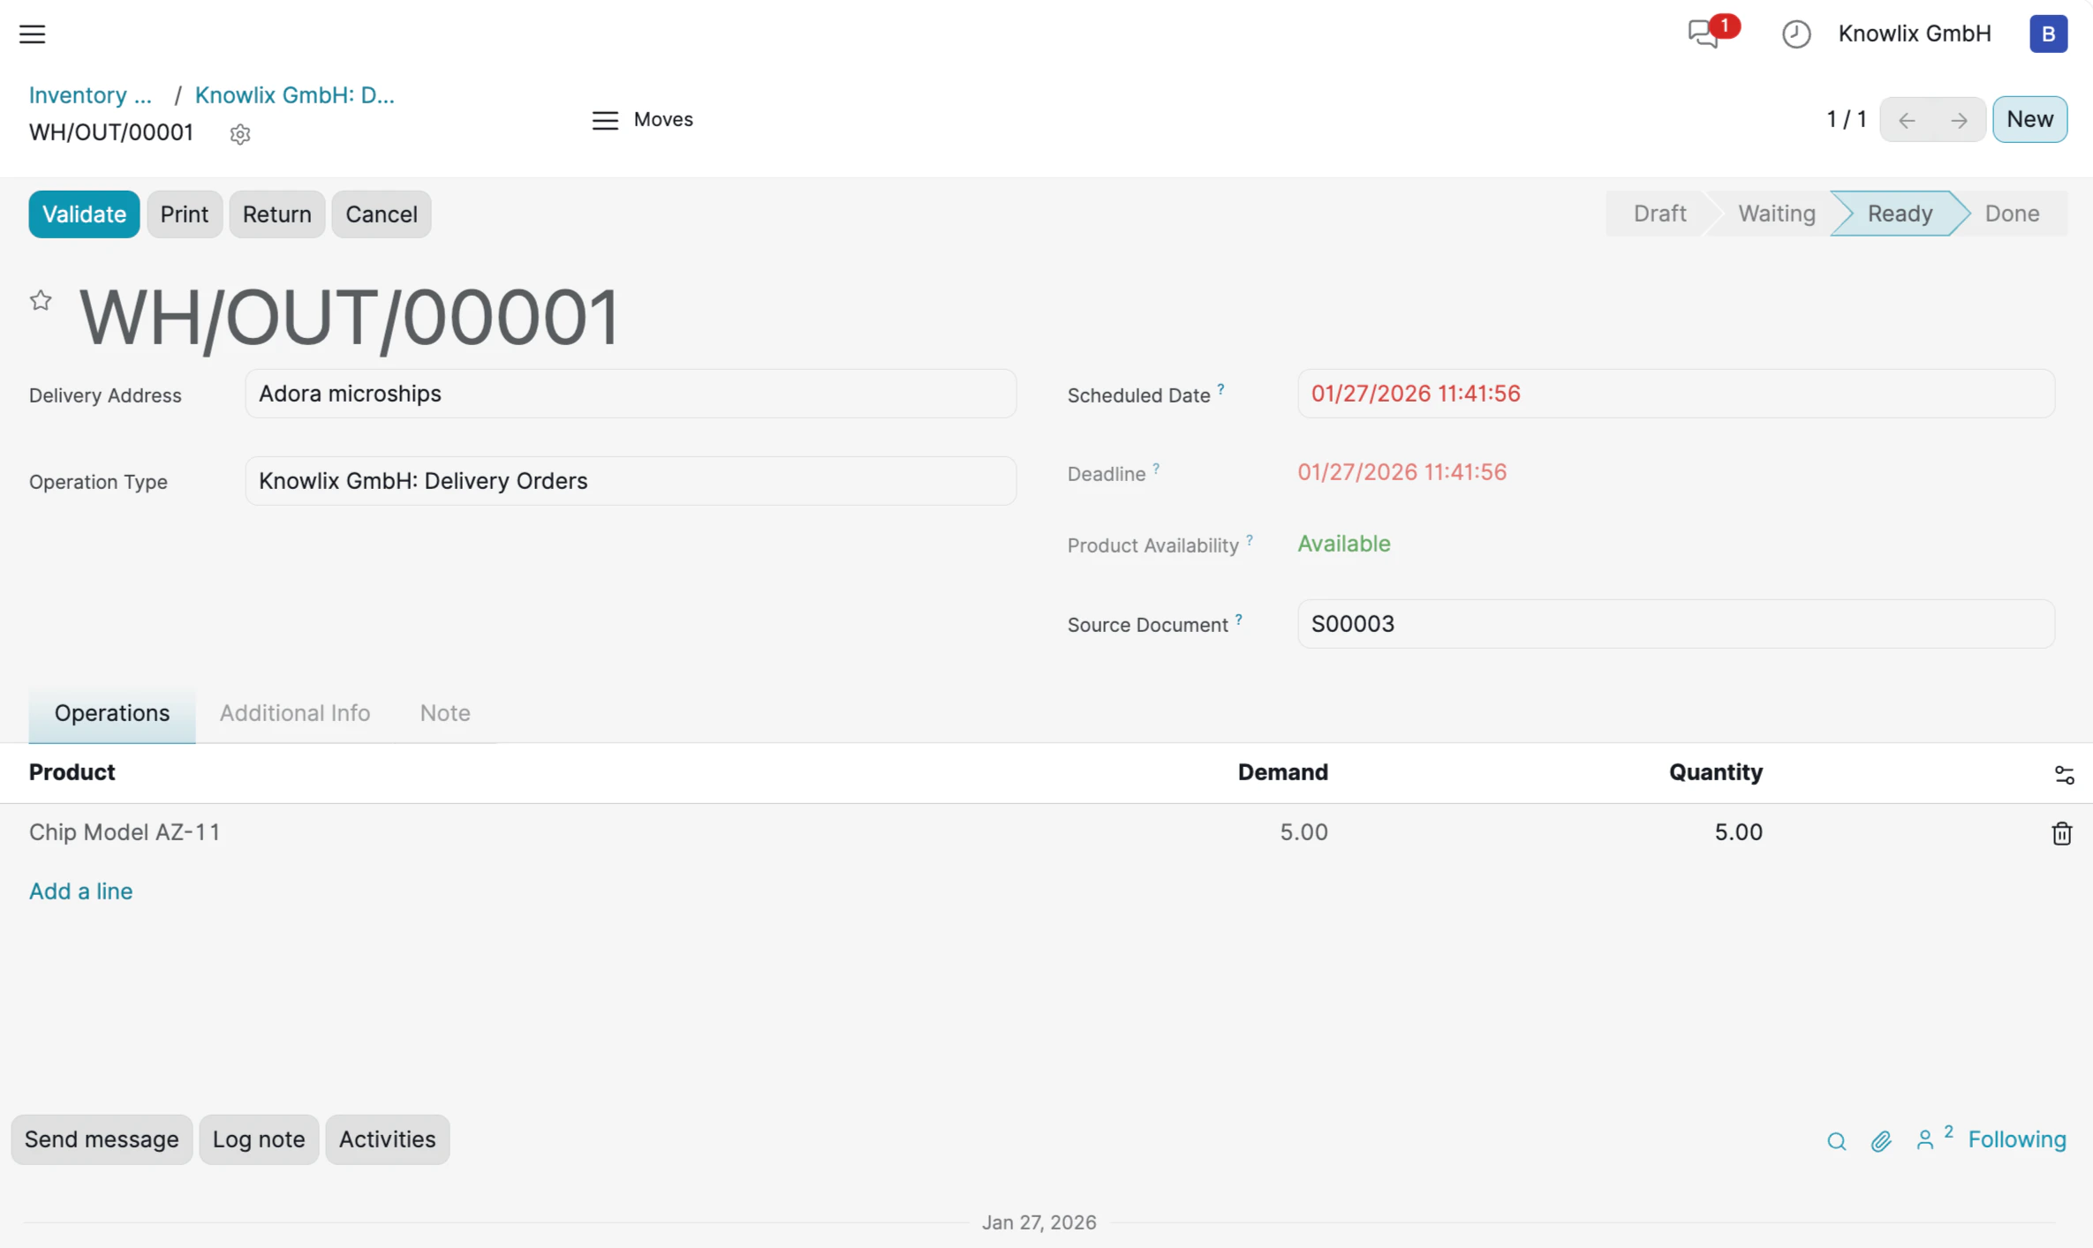The width and height of the screenshot is (2093, 1248).
Task: Click the attachments paperclip icon
Action: pyautogui.click(x=1881, y=1140)
